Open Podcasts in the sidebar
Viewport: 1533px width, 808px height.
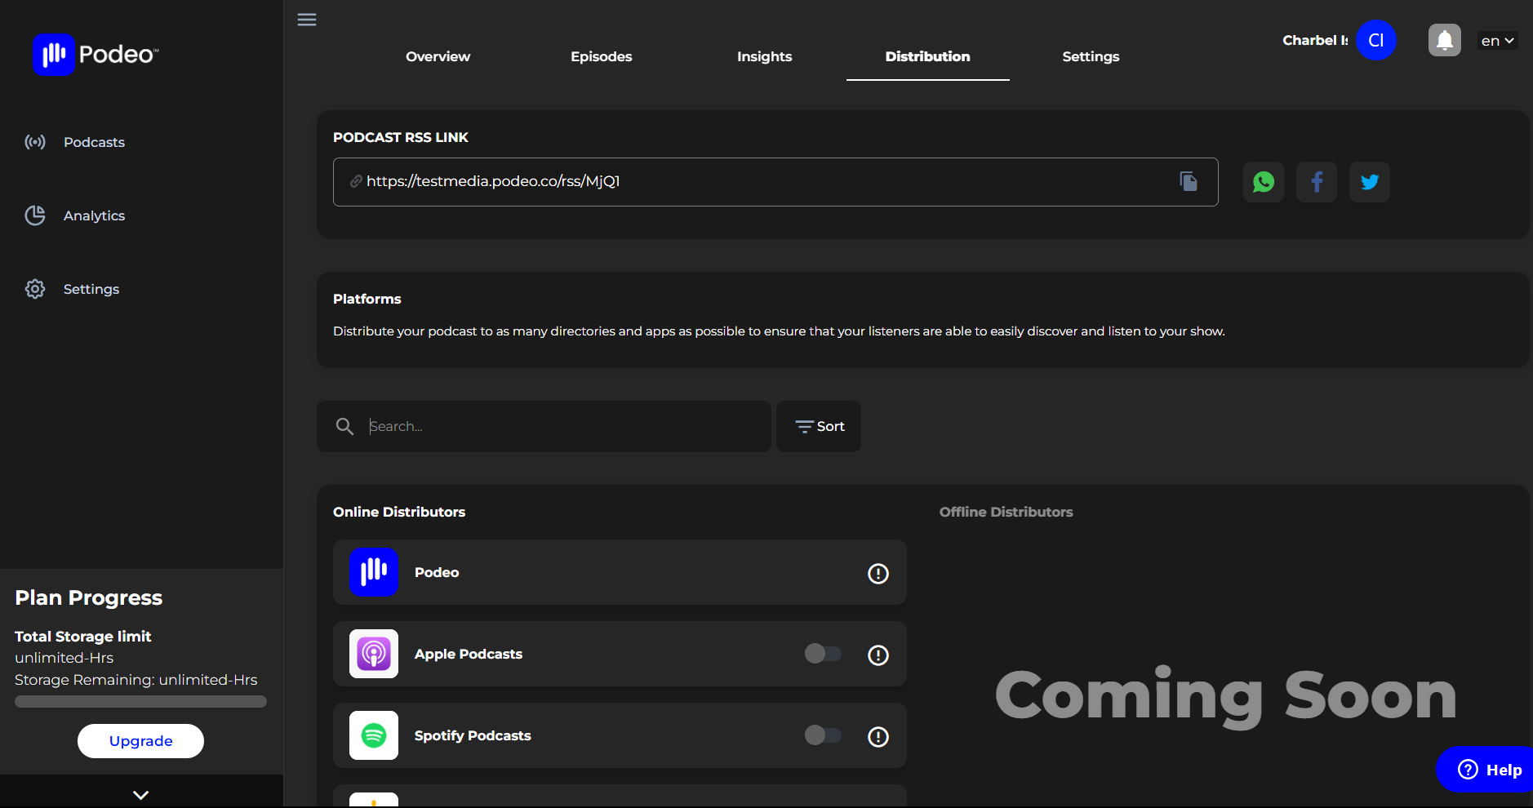pyautogui.click(x=94, y=142)
